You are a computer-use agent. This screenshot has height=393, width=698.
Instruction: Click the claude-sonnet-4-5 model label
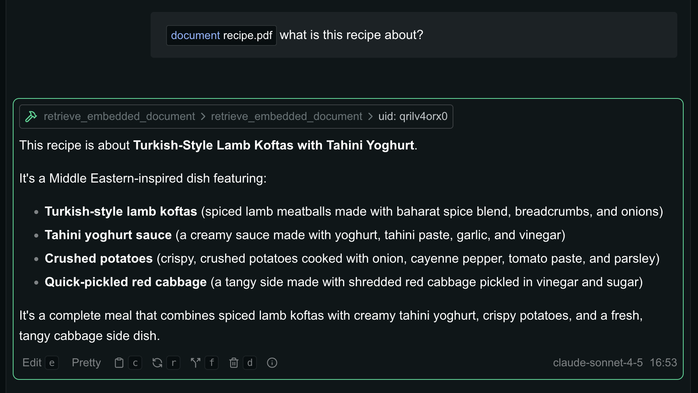click(x=598, y=363)
